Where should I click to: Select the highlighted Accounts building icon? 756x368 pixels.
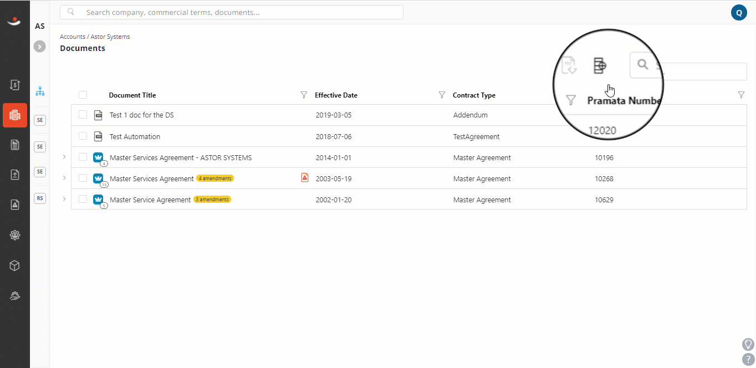coord(15,115)
